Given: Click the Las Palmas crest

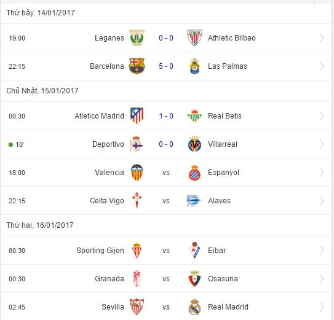Looking at the screenshot, I should [x=194, y=66].
